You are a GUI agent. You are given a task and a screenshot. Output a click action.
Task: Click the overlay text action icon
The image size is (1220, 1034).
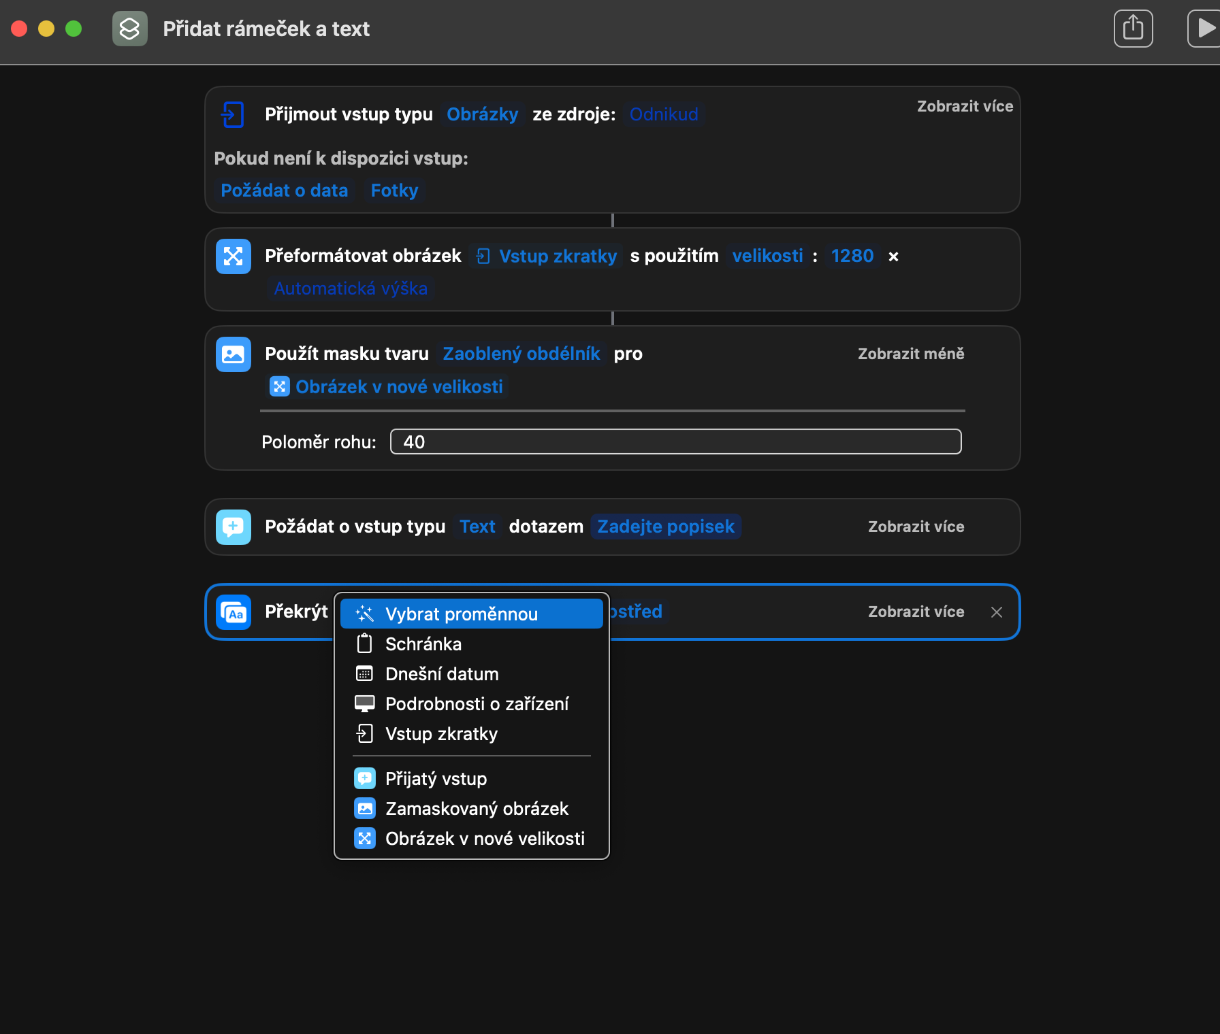(234, 612)
